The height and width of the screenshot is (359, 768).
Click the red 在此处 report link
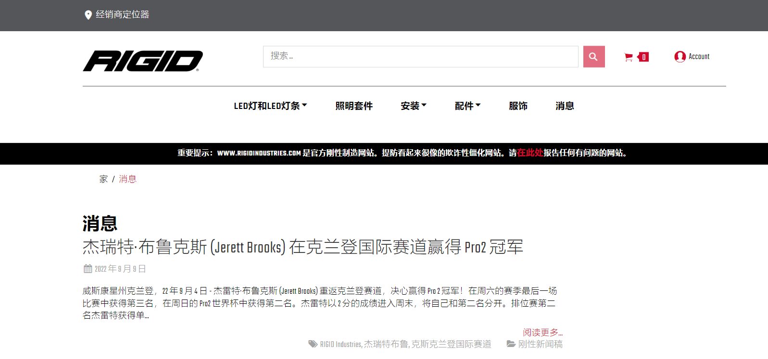coord(530,153)
